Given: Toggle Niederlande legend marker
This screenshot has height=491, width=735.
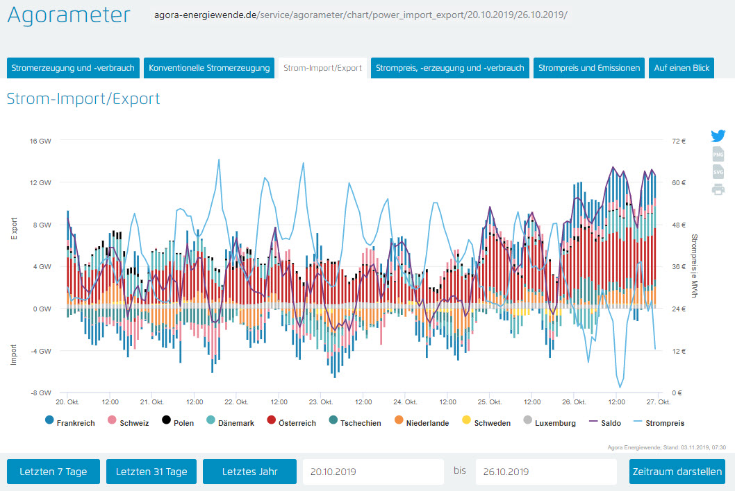Looking at the screenshot, I should click(x=421, y=422).
